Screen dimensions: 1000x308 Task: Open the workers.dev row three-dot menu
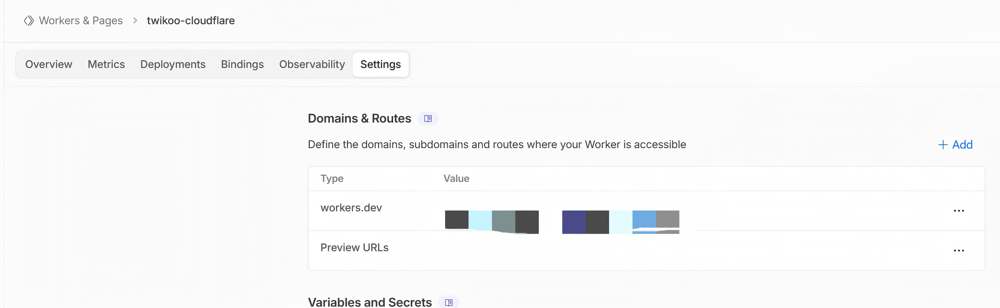958,211
